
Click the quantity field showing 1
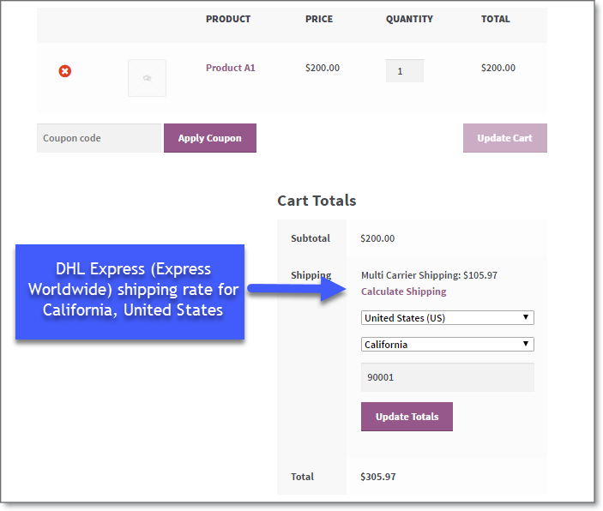405,71
